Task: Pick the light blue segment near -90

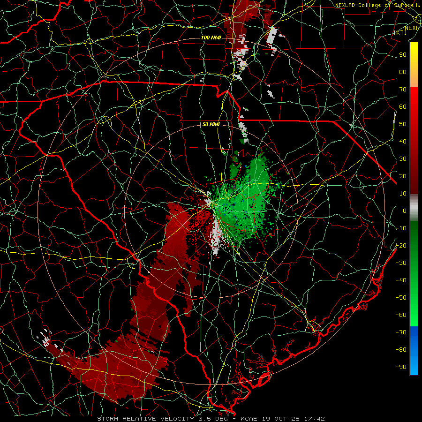Action: (414, 367)
